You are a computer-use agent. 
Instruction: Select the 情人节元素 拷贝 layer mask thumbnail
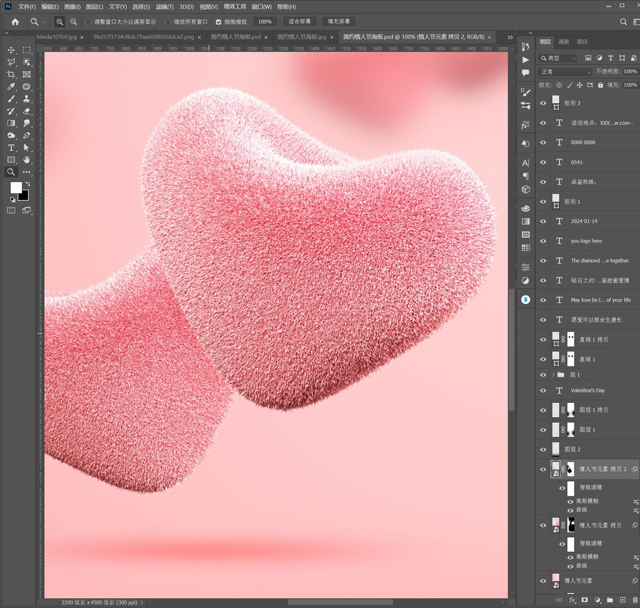[x=570, y=525]
